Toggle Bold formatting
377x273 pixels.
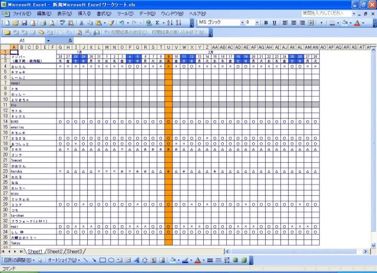pyautogui.click(x=266, y=22)
